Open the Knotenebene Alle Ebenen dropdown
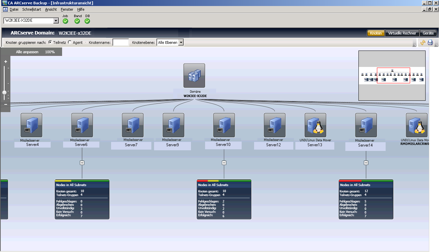This screenshot has width=439, height=252. click(181, 43)
